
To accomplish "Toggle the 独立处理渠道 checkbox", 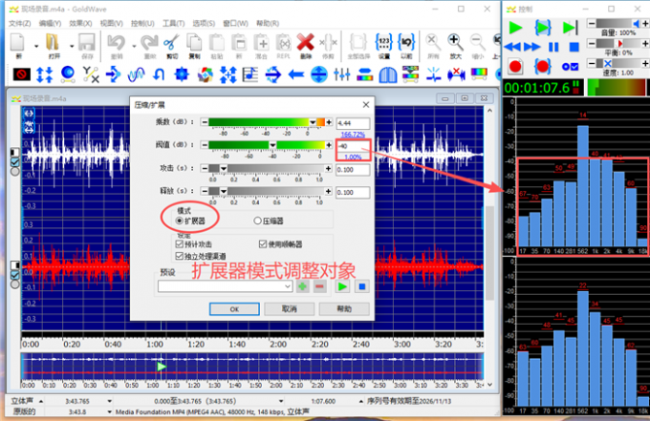I will coord(180,256).
